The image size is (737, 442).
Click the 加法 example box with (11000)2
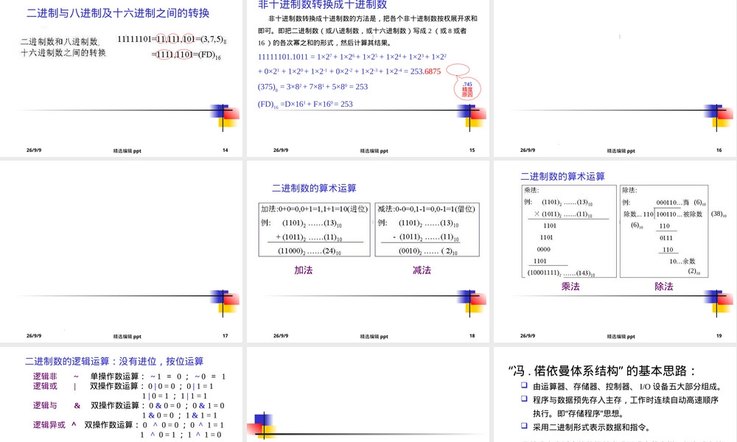click(315, 230)
